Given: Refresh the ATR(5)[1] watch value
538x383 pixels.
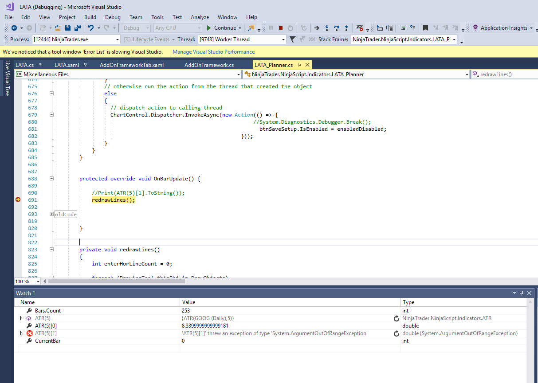Looking at the screenshot, I should pos(396,333).
